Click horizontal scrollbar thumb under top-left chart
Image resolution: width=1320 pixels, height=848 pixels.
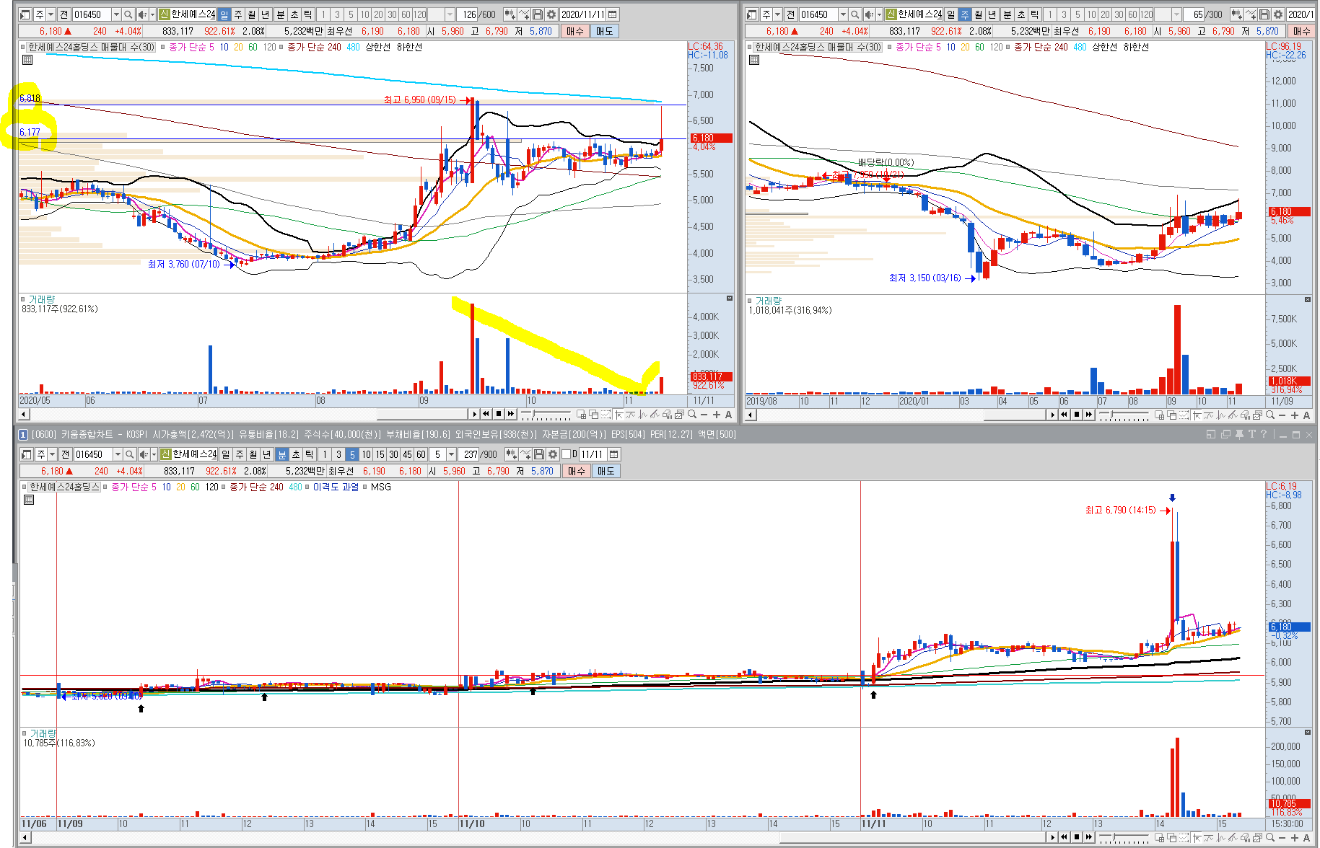click(x=423, y=414)
